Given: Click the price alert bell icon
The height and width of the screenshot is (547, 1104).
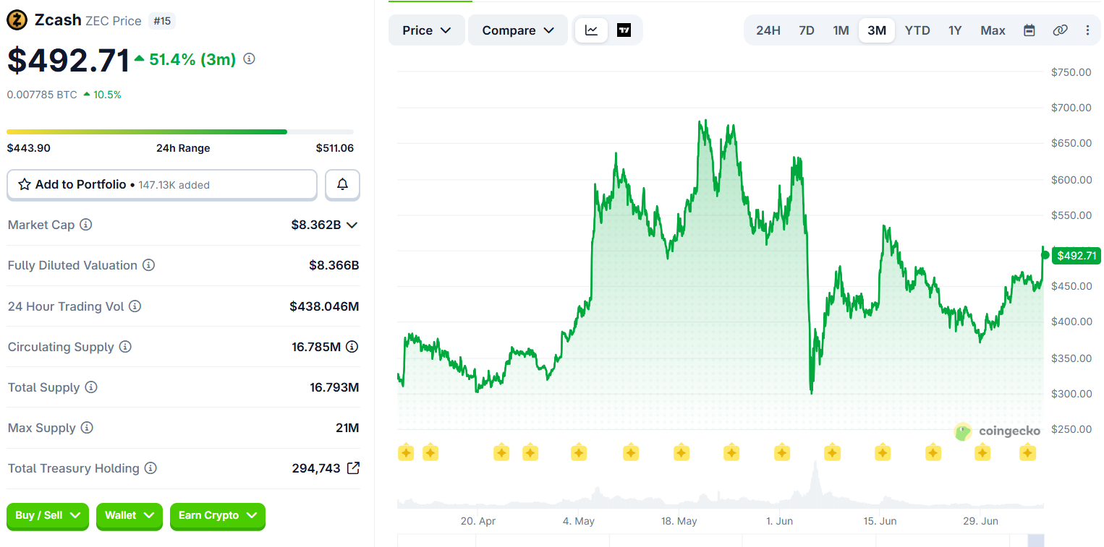Looking at the screenshot, I should pyautogui.click(x=342, y=185).
